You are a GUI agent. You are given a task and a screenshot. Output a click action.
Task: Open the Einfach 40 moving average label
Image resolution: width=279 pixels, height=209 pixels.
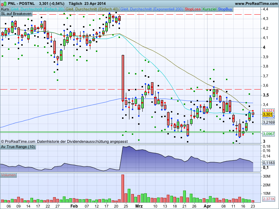pos(92,9)
